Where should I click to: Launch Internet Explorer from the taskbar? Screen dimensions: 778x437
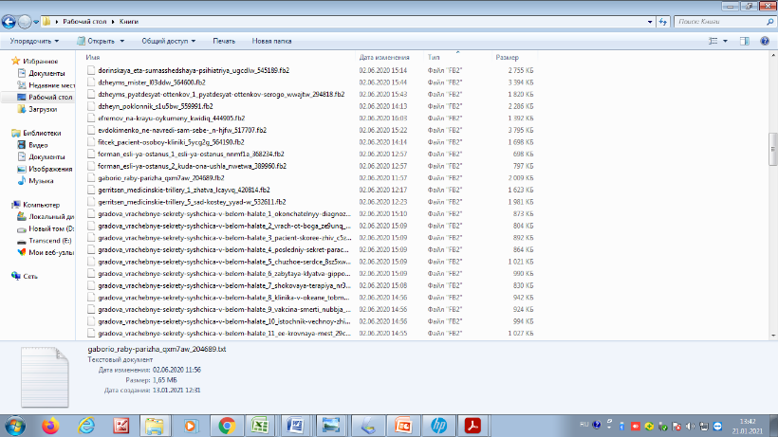86,425
